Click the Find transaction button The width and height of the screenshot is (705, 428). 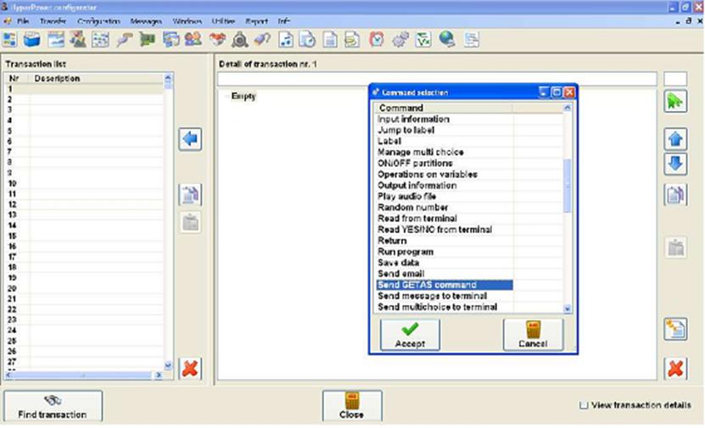pos(53,406)
